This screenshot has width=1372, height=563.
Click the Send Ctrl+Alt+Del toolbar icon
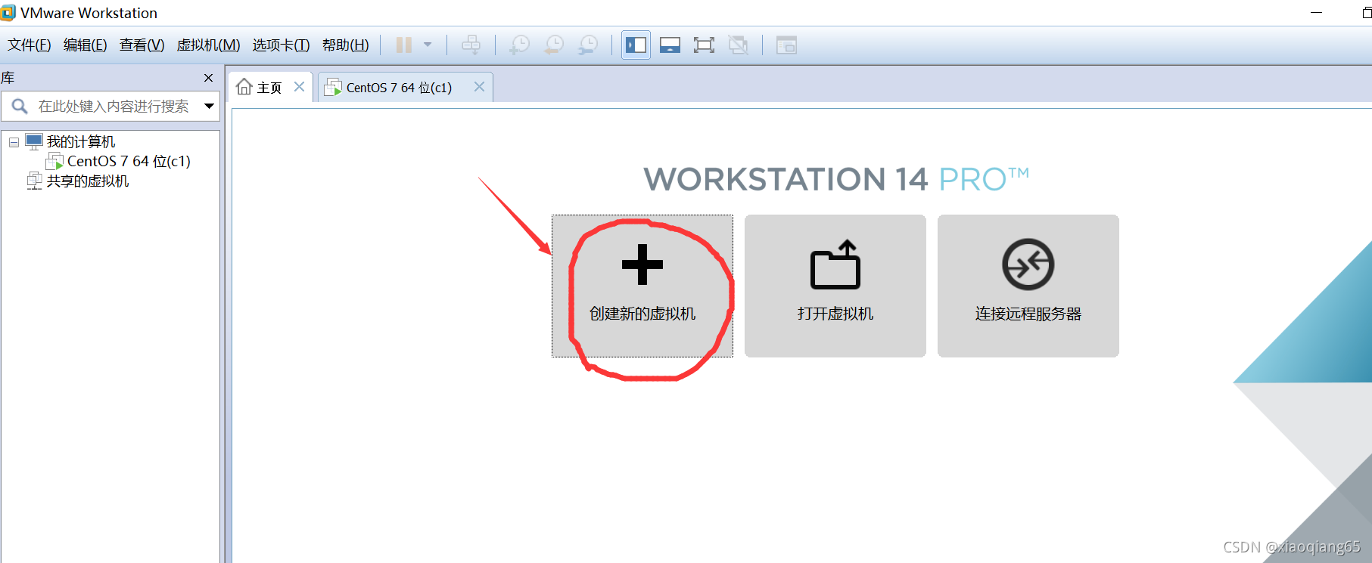471,45
